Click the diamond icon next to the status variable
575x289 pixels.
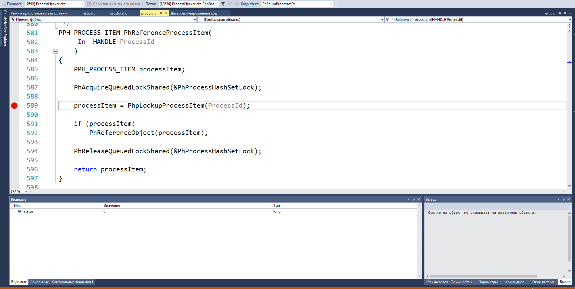20,211
